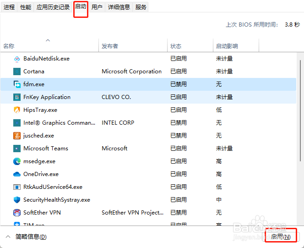The image size is (304, 248).
Task: Click 已禁用 status in fdm.exe row
Action: click(x=179, y=84)
